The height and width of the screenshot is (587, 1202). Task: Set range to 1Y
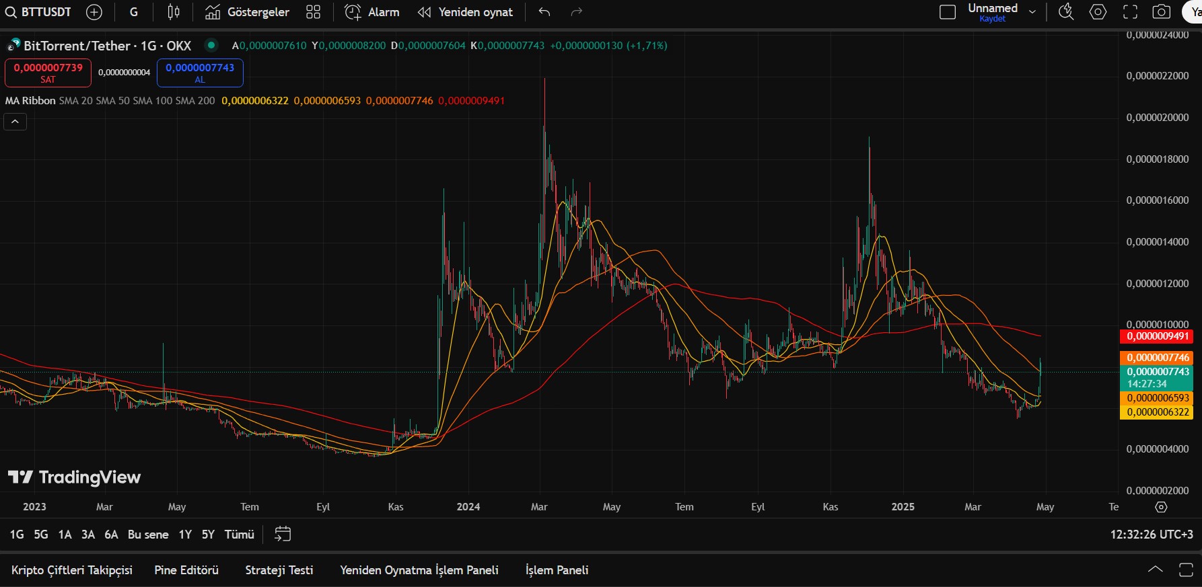pos(185,535)
